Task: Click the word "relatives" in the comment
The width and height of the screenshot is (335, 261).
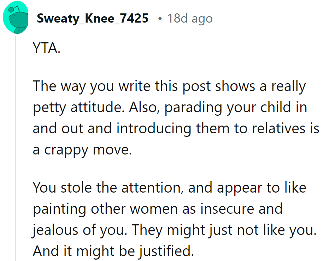Action: (278, 129)
